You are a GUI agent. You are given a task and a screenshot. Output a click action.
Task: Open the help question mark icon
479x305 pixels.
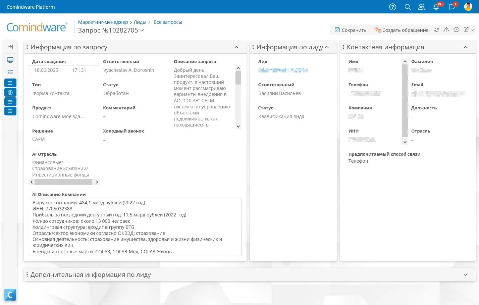(392, 7)
